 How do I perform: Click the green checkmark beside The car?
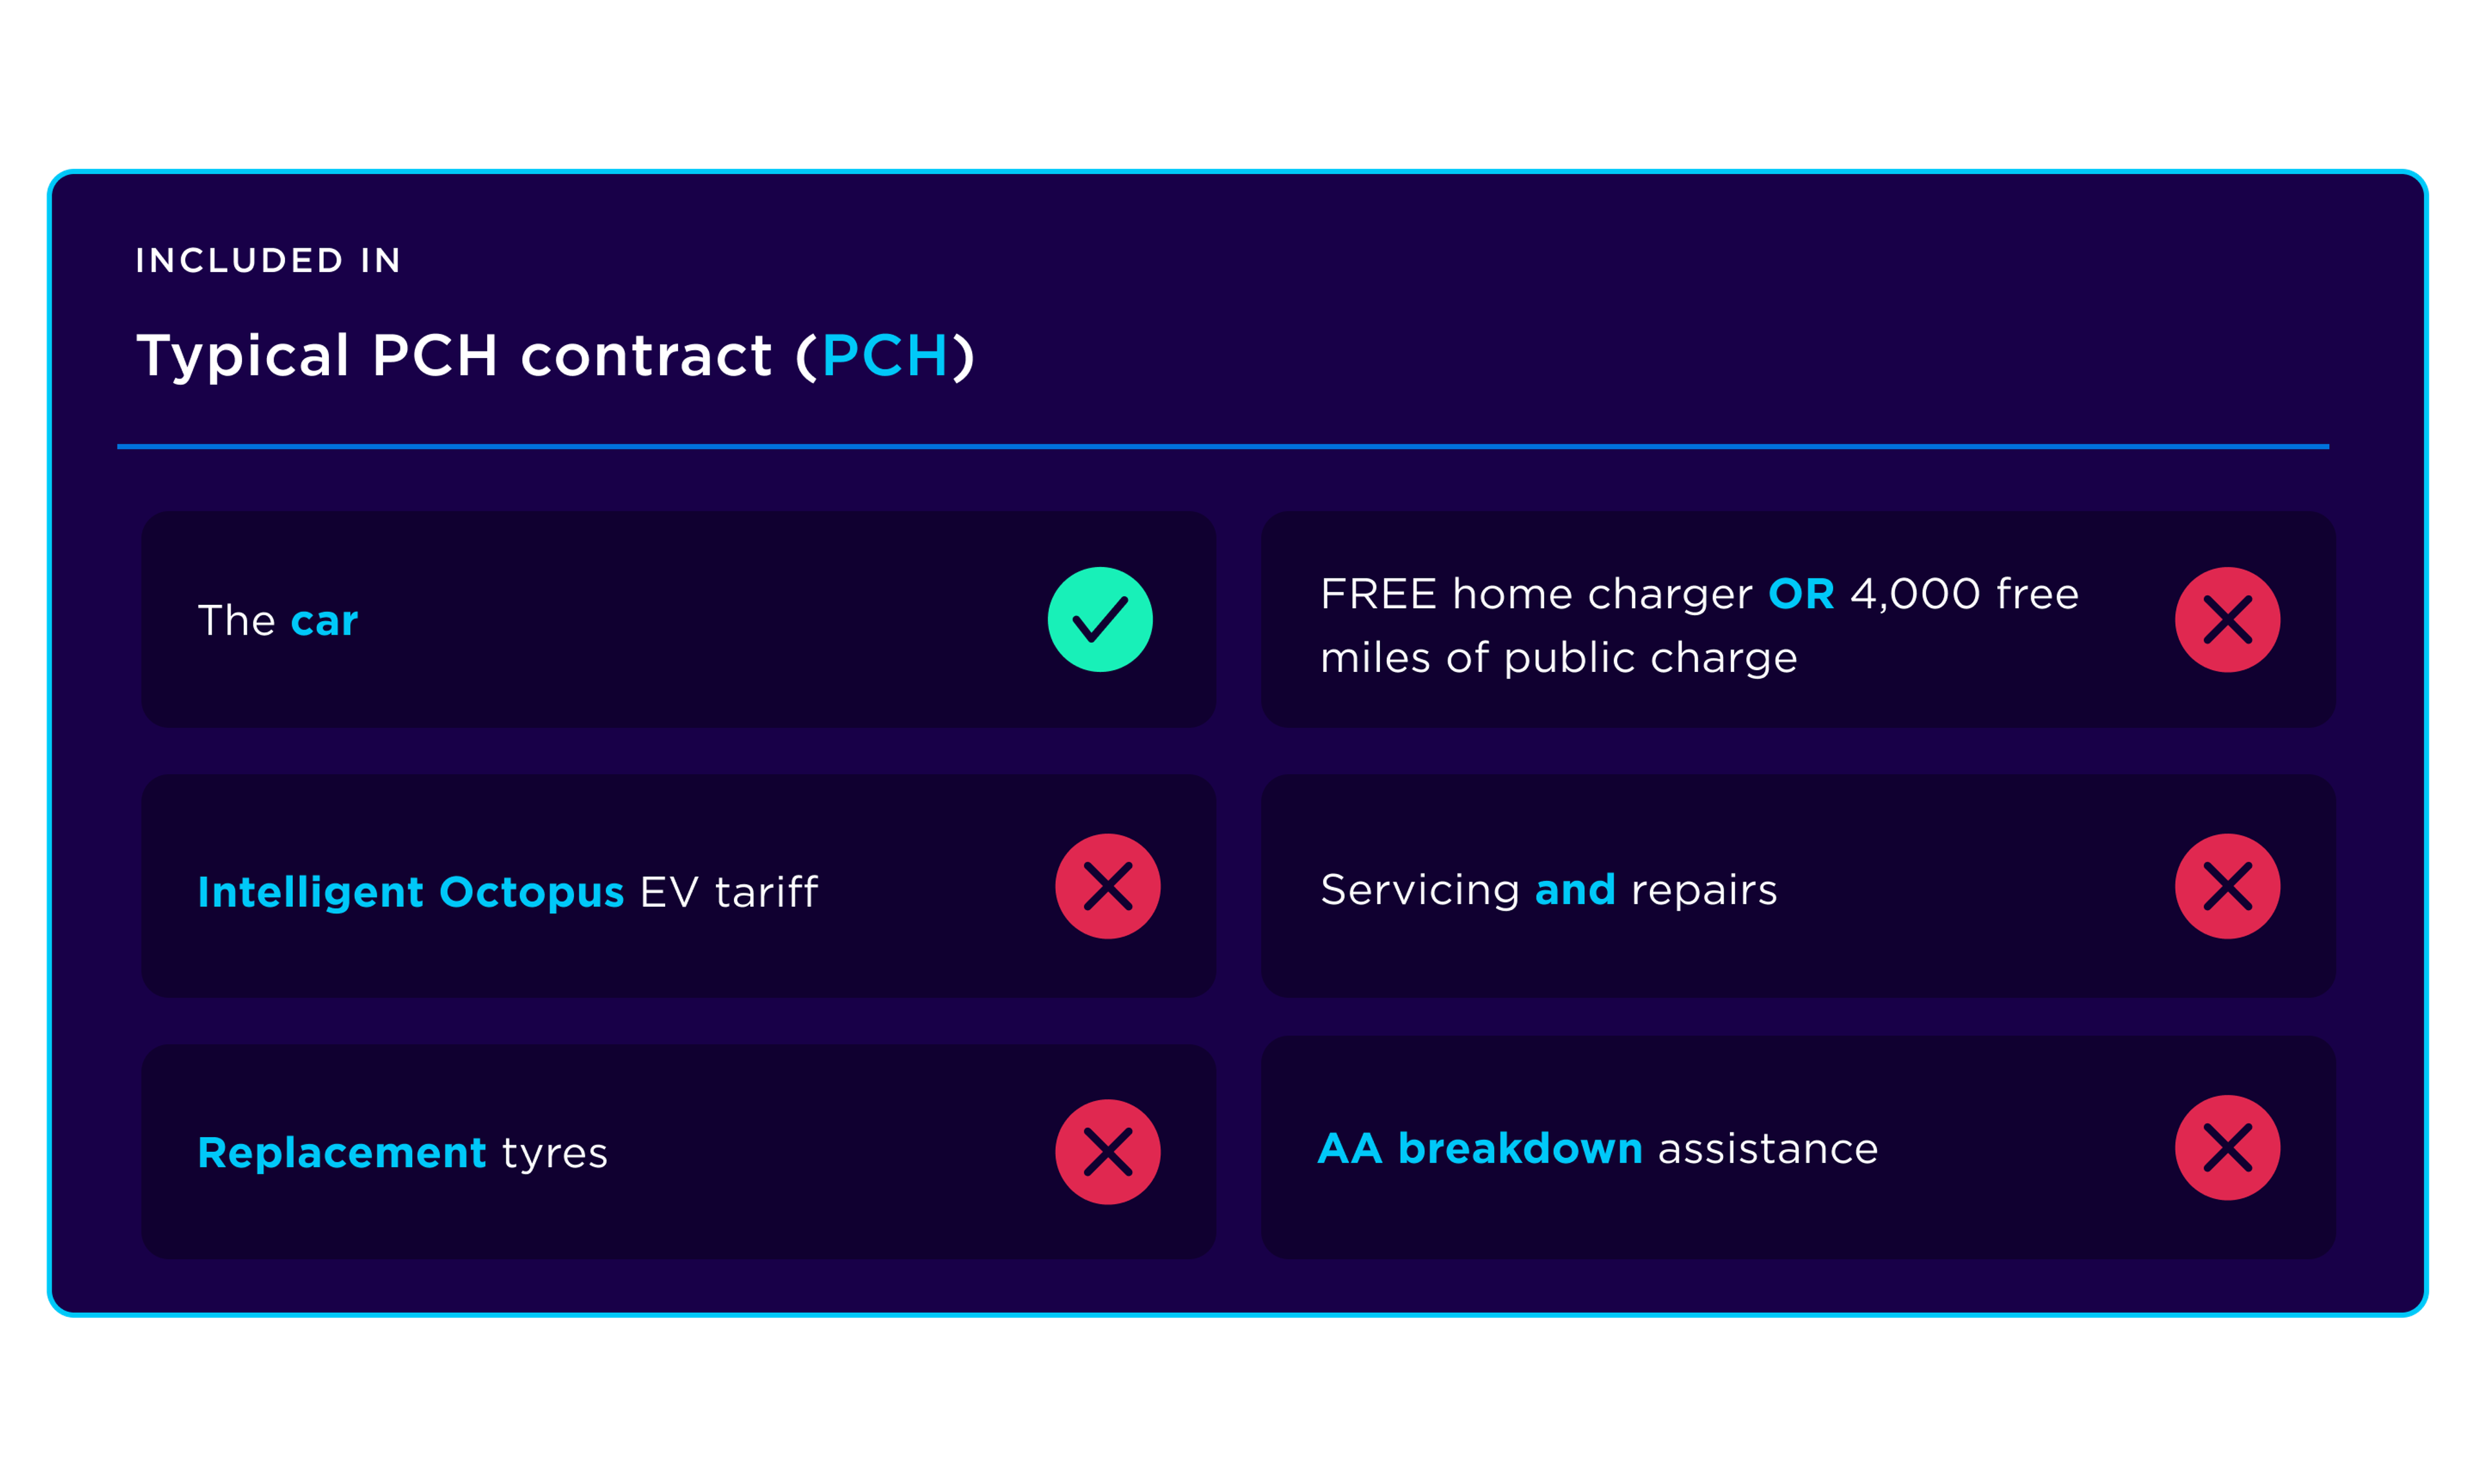[1100, 620]
